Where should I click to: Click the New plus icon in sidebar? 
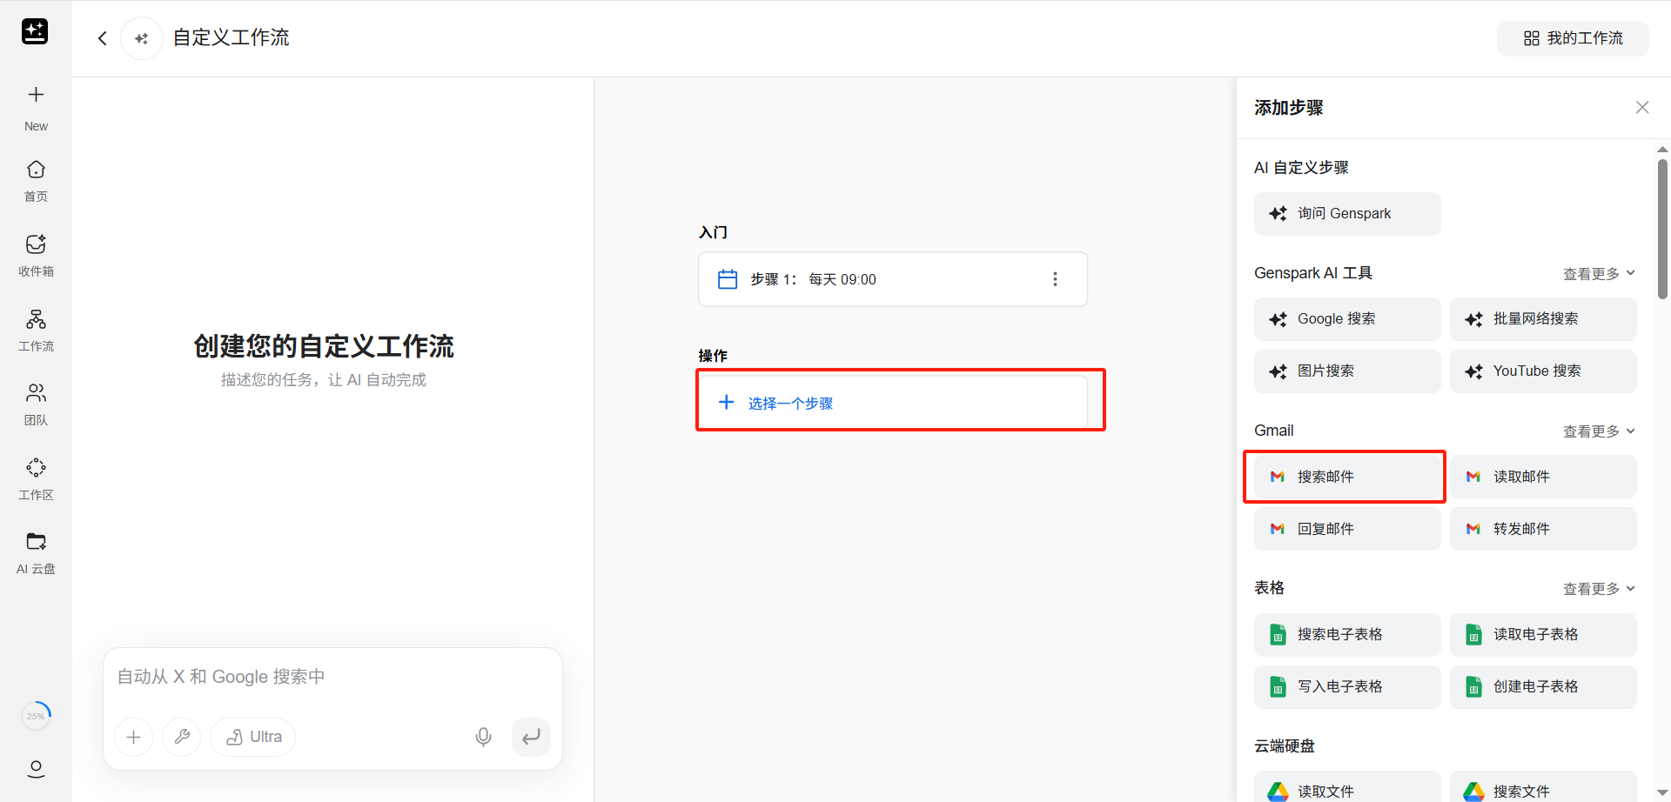point(36,95)
